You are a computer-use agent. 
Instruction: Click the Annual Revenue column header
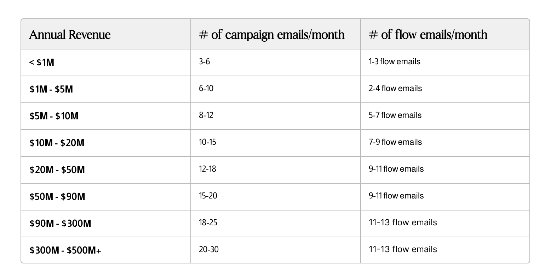(70, 35)
